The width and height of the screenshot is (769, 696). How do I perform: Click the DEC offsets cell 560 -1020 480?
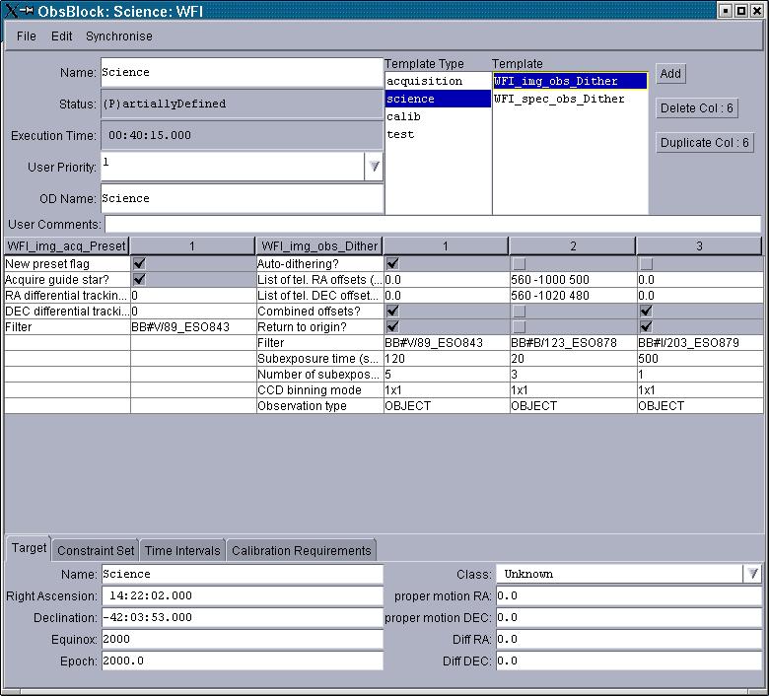[573, 296]
